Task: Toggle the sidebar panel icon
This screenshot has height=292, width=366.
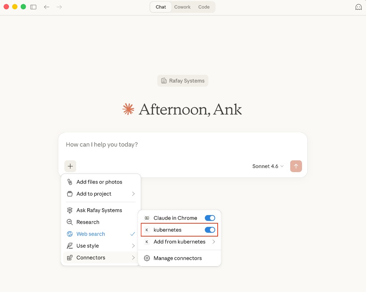Action: click(33, 7)
